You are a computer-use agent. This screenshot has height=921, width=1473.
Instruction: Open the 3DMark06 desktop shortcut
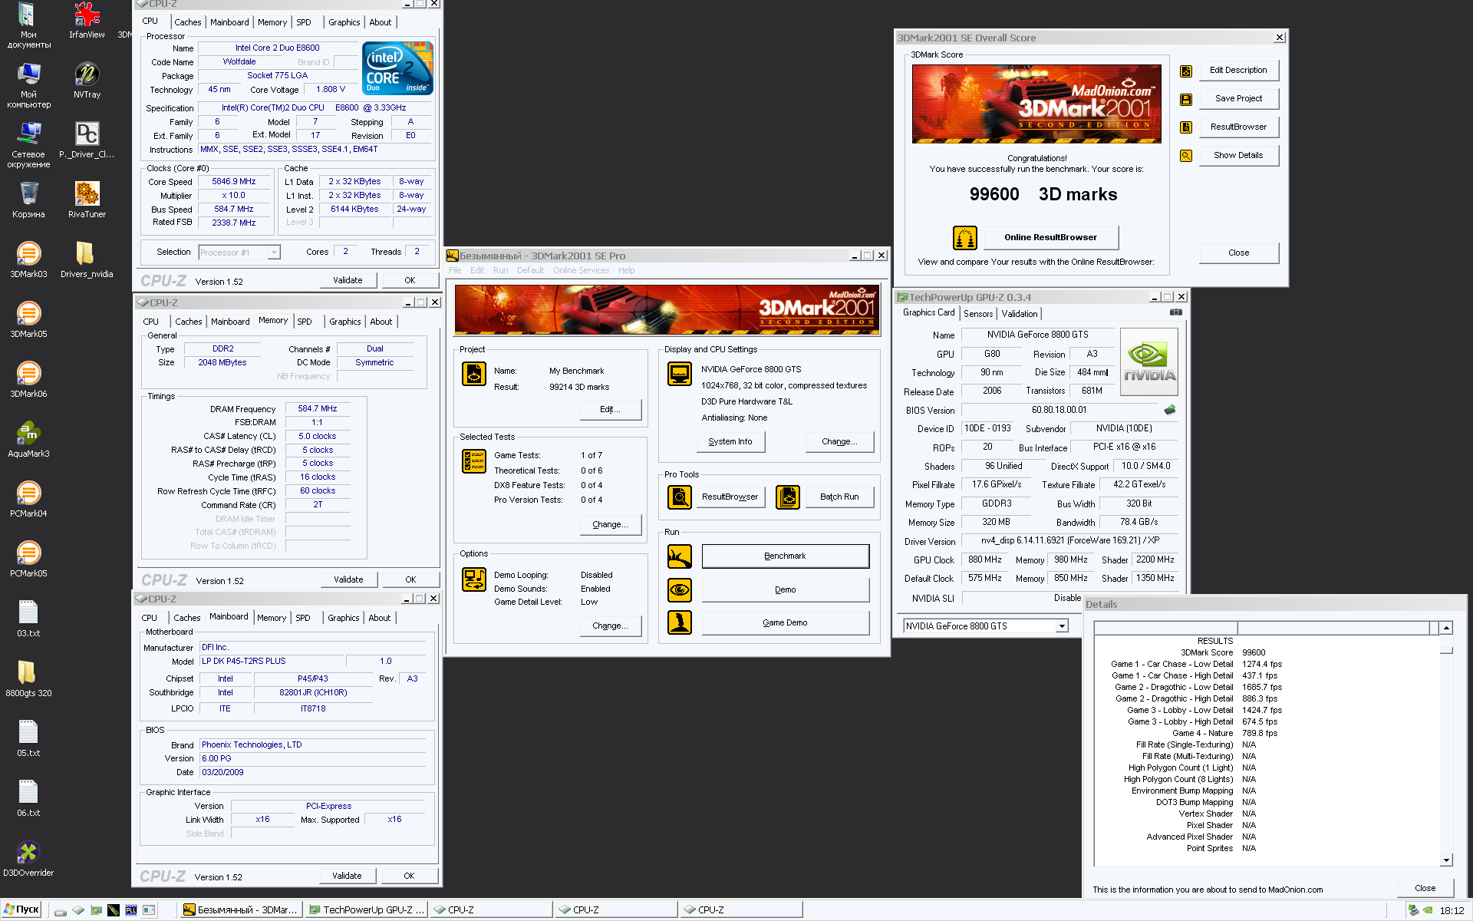tap(28, 379)
